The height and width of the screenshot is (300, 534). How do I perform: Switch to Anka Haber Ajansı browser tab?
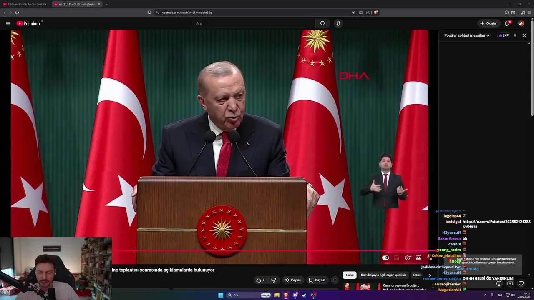pos(25,4)
